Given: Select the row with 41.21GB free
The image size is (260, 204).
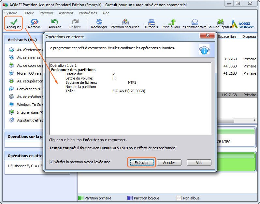Looking at the screenshot, I should 237,73.
